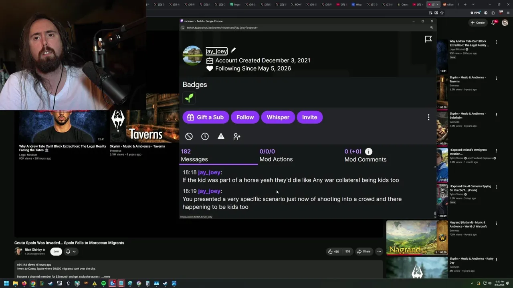
Task: Click the Follow button
Action: [245, 117]
